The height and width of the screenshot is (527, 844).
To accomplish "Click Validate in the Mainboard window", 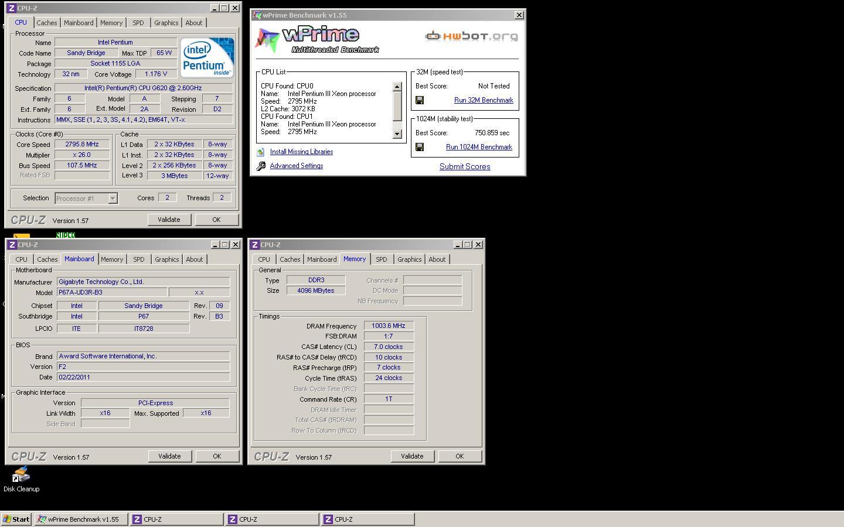I will point(169,456).
